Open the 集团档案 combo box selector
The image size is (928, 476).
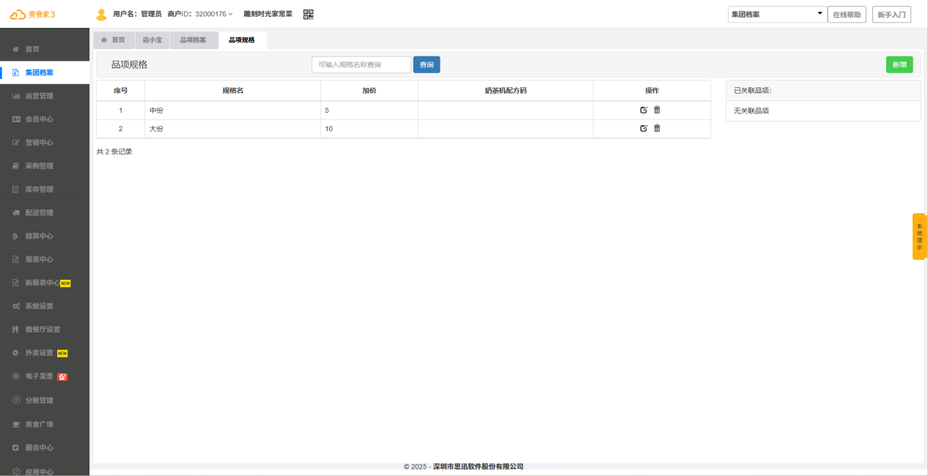[777, 14]
